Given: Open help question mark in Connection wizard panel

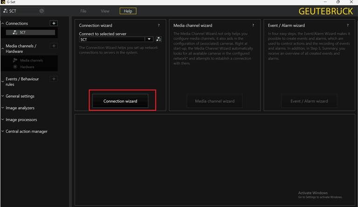Looking at the screenshot, I should coord(158,25).
